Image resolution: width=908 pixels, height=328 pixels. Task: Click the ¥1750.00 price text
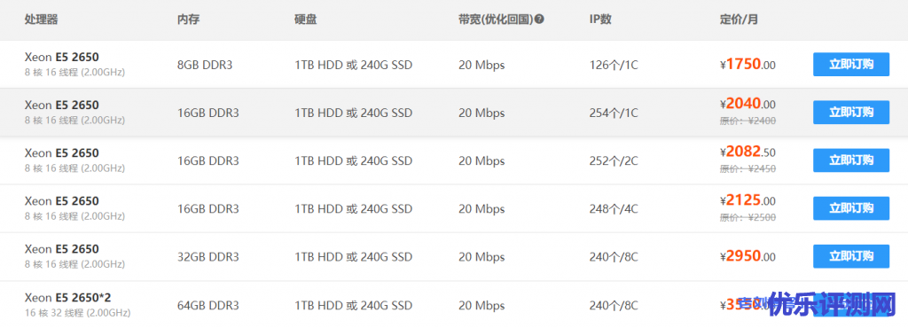748,64
